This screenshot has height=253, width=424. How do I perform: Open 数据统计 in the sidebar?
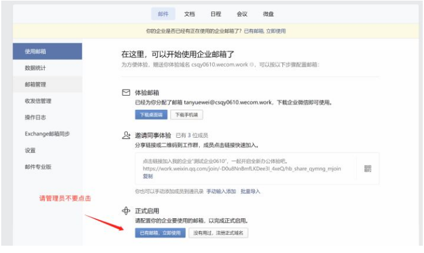(x=35, y=68)
